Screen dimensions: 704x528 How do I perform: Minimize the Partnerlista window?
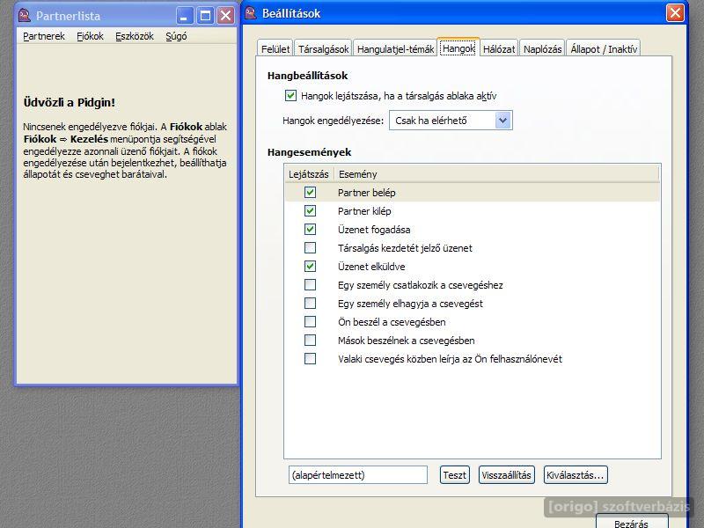tap(185, 16)
